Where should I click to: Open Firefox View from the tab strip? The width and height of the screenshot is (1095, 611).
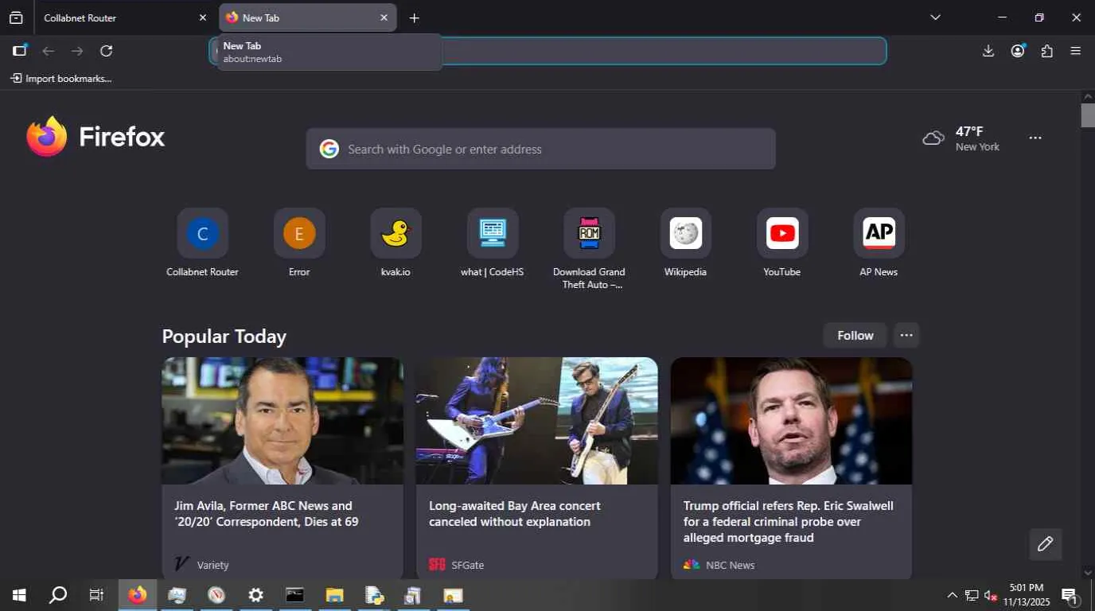(16, 18)
